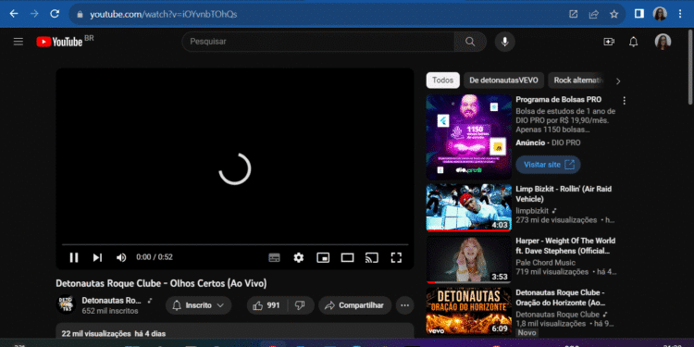Viewport: 694px width, 347px height.
Task: Open the Create video menu
Action: (609, 42)
